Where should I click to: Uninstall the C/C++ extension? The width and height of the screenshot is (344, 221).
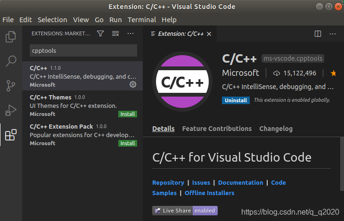coord(236,100)
